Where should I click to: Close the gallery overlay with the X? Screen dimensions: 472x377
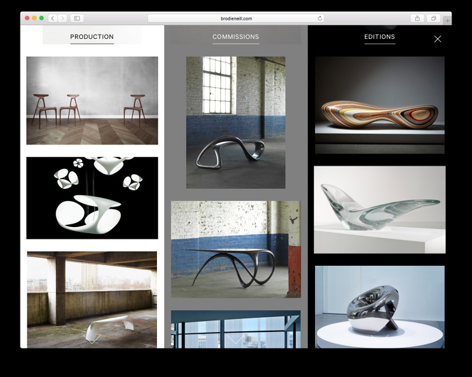coord(438,39)
